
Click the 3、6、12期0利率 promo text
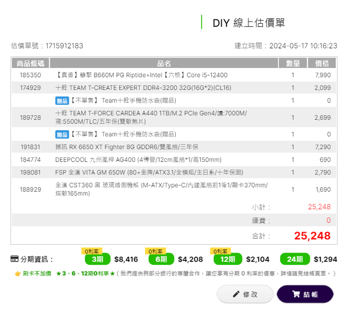[x=86, y=273]
